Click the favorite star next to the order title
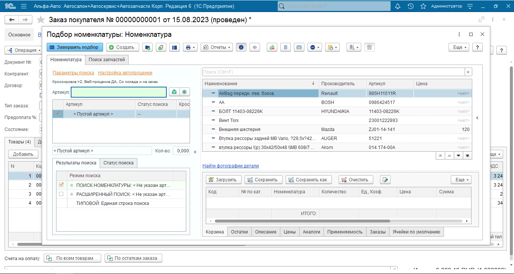This screenshot has width=514, height=274. click(41, 20)
